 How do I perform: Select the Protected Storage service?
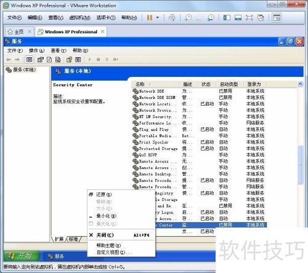(x=199, y=148)
